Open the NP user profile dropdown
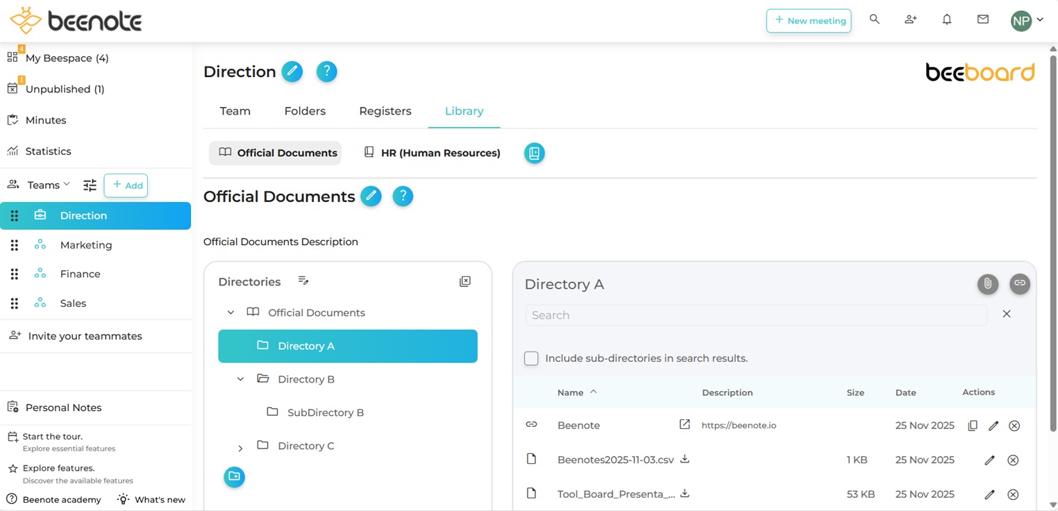1058x511 pixels. 1027,20
